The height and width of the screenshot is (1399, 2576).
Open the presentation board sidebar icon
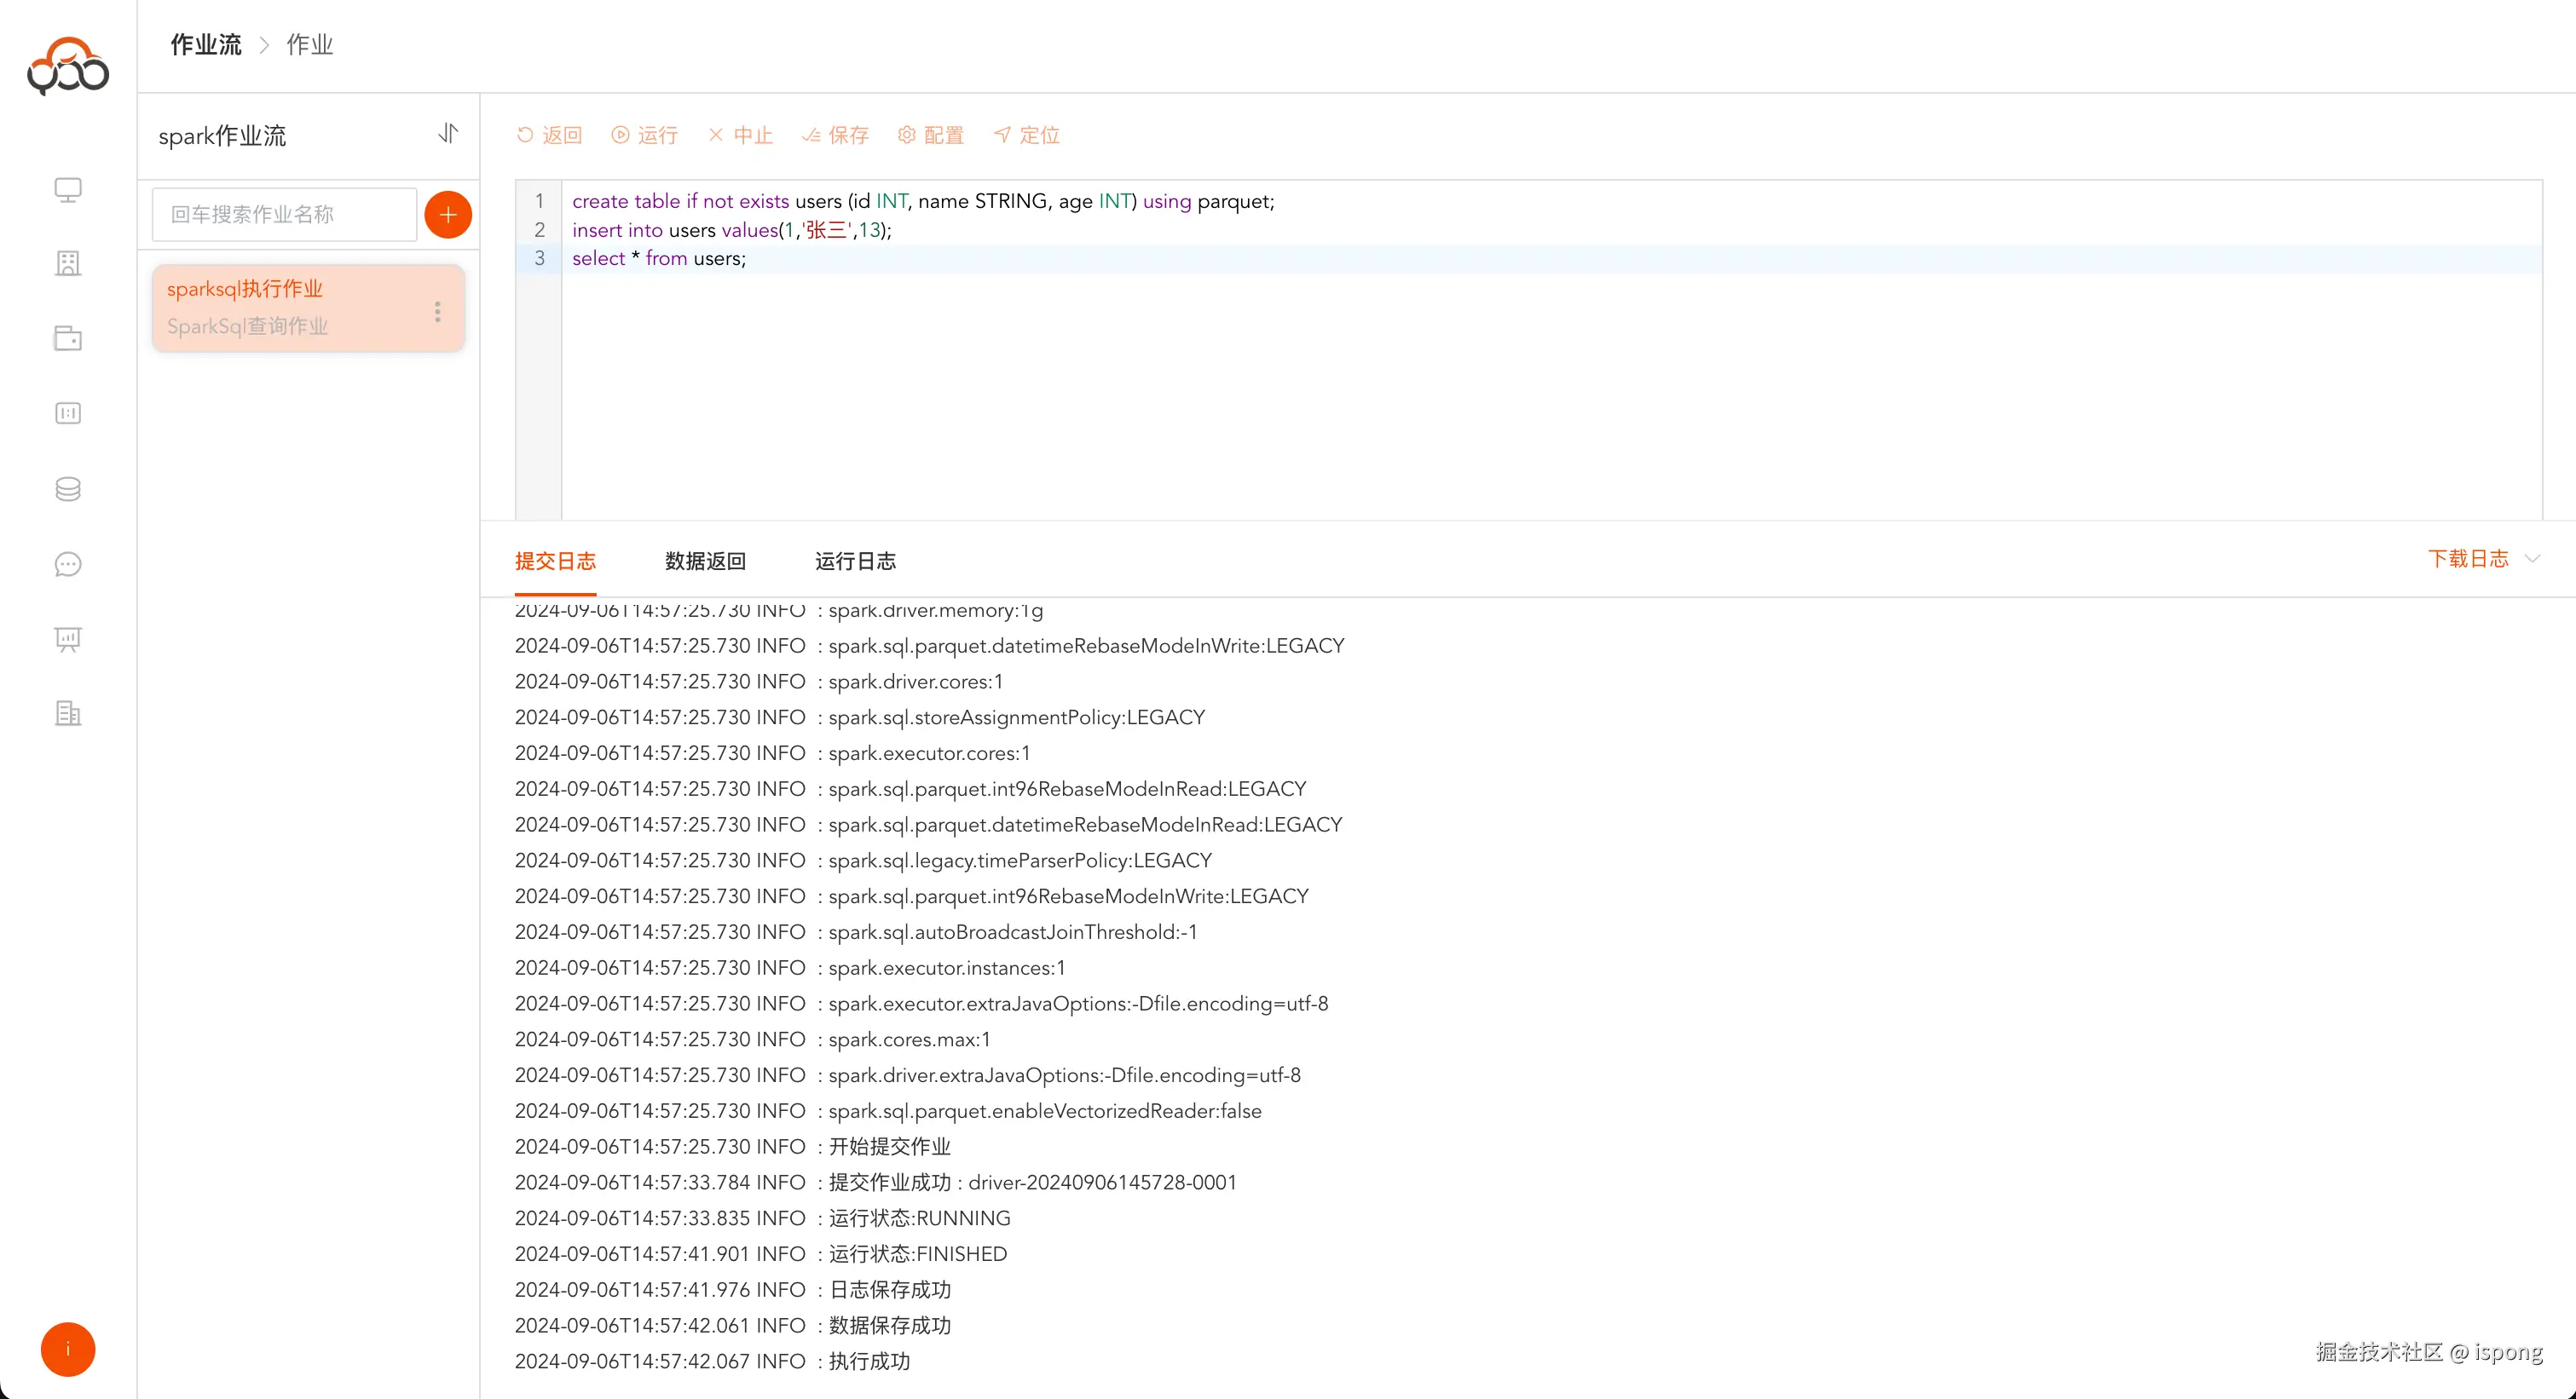(68, 640)
